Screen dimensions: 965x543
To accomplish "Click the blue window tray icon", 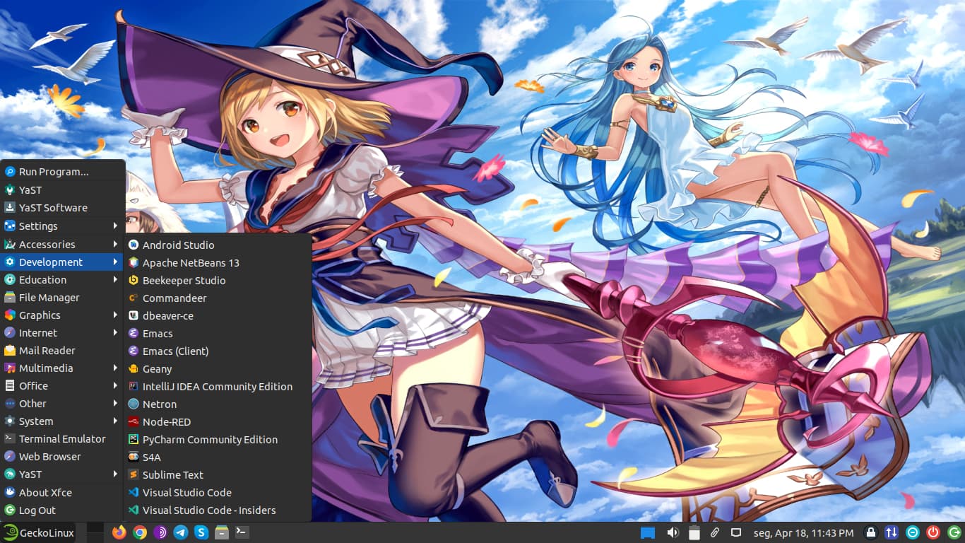I will click(x=648, y=532).
